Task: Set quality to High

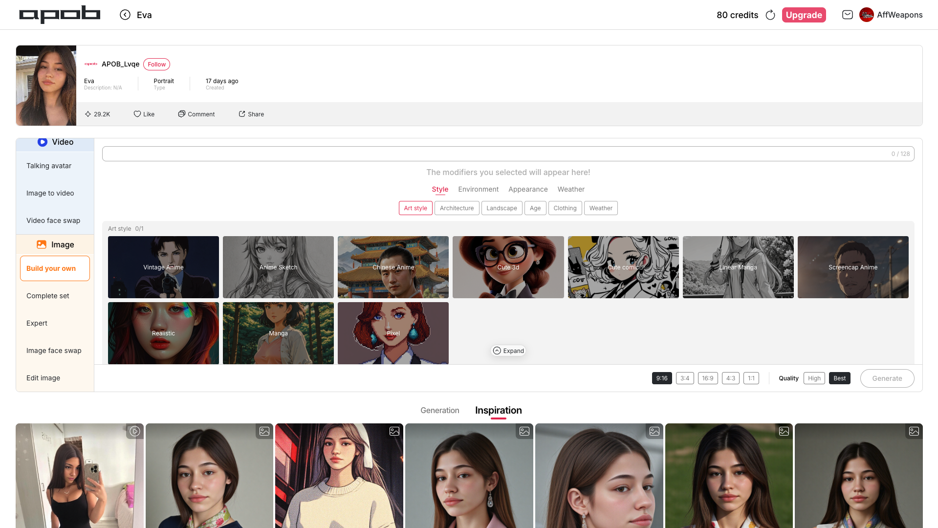Action: [x=814, y=378]
